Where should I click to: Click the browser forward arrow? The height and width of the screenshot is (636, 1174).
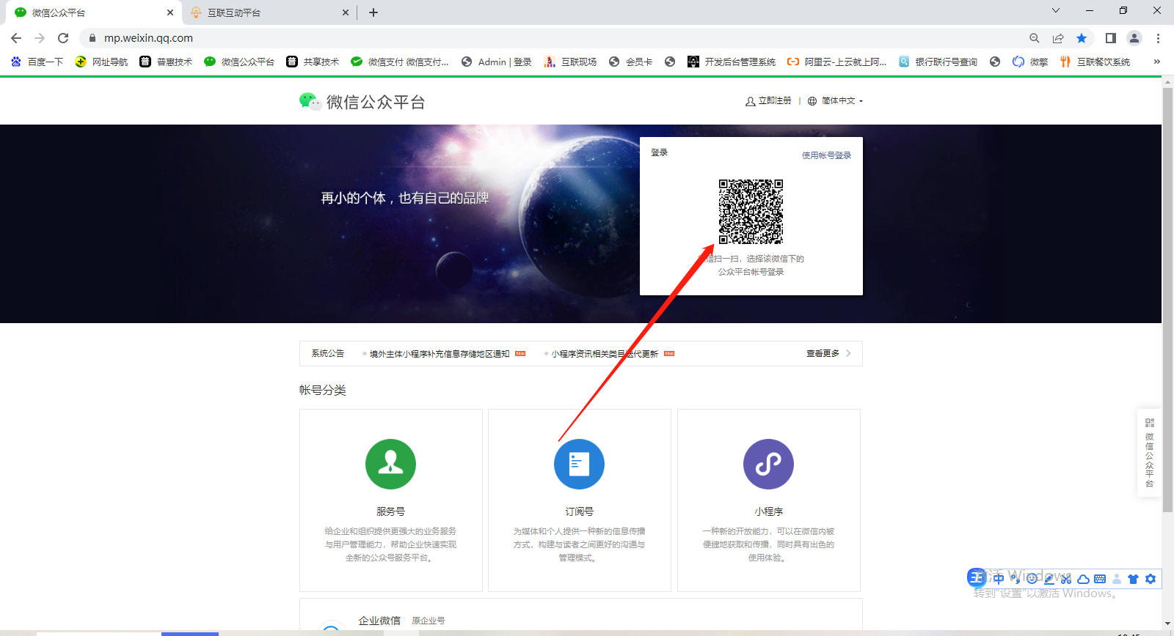40,38
